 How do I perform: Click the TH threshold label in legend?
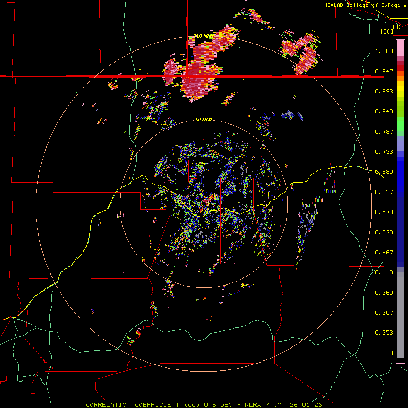389,353
